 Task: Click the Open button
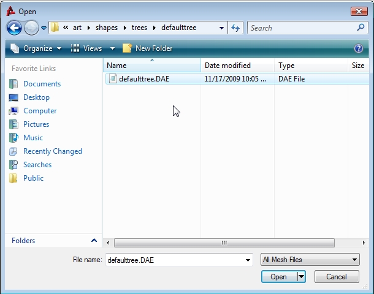[278, 277]
